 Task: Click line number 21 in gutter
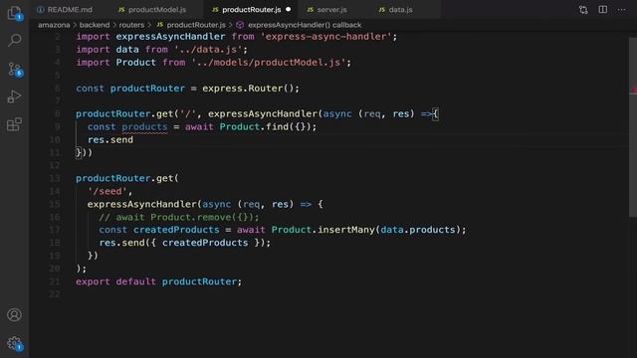(55, 281)
